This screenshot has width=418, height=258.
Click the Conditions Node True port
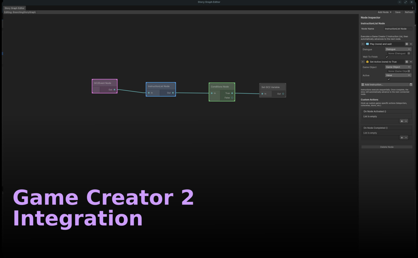(232, 93)
